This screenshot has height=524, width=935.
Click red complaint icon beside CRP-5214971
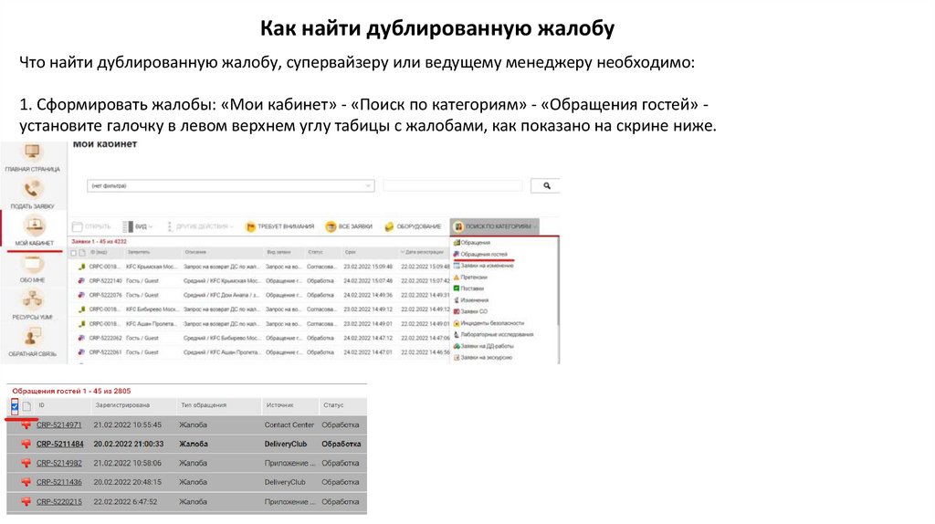tap(26, 425)
